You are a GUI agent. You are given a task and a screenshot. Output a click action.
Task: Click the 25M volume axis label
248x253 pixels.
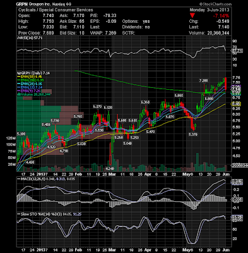(x=12, y=164)
